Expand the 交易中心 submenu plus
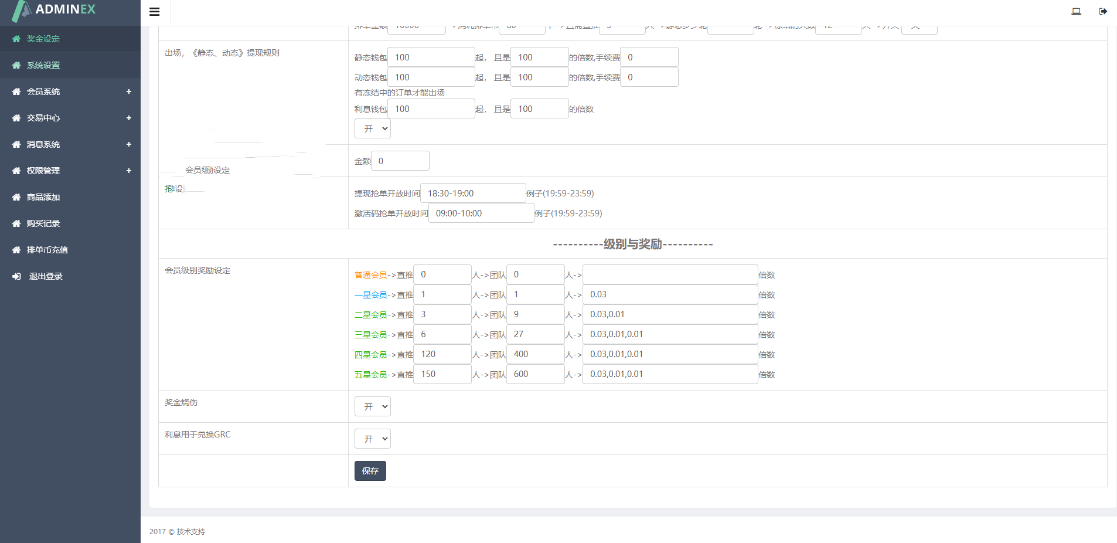 coord(128,118)
